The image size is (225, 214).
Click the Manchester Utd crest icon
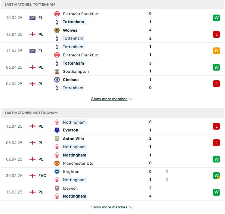(x=57, y=163)
